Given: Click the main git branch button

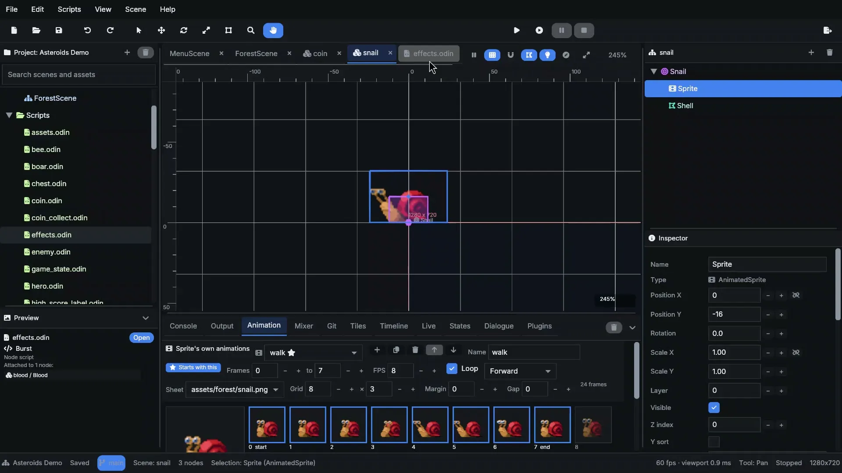Looking at the screenshot, I should click(x=111, y=463).
